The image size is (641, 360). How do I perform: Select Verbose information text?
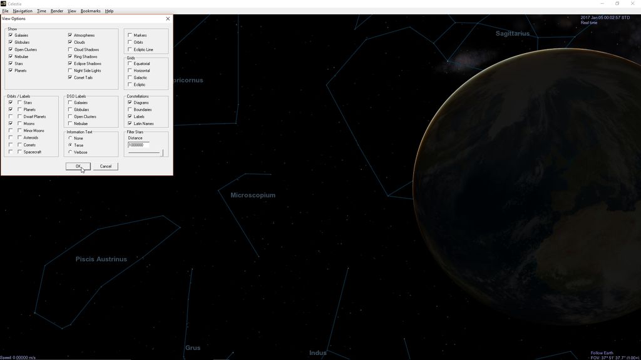click(x=70, y=152)
